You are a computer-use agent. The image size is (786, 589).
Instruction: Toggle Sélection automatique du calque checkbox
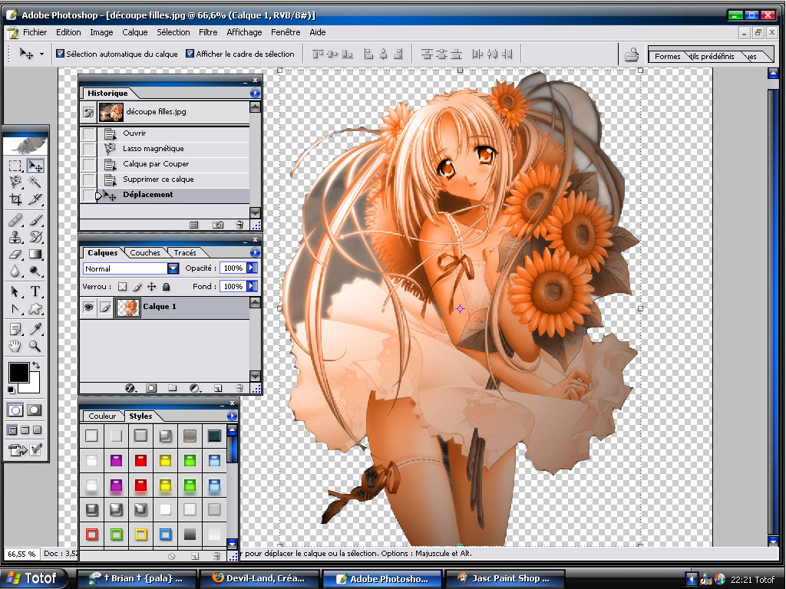[60, 53]
